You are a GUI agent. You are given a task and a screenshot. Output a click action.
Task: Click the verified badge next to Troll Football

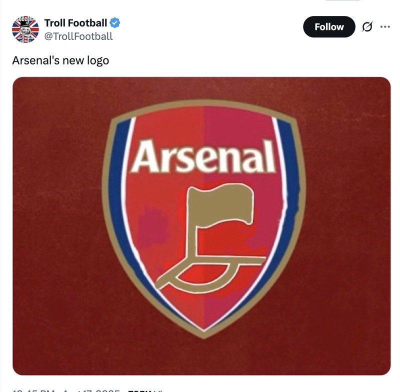pyautogui.click(x=115, y=22)
